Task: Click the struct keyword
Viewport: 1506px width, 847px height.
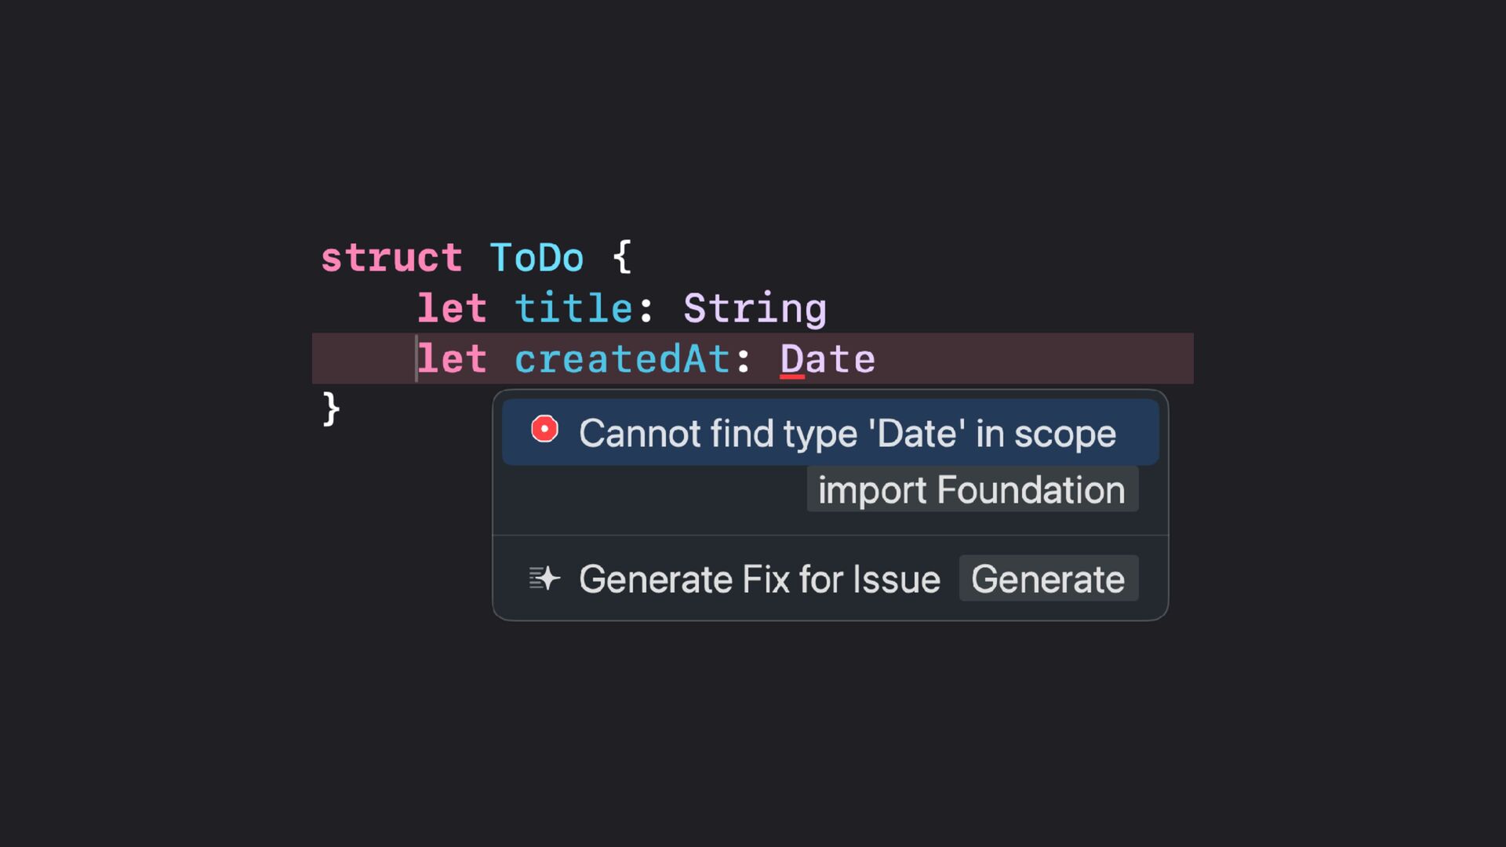Action: (x=391, y=258)
